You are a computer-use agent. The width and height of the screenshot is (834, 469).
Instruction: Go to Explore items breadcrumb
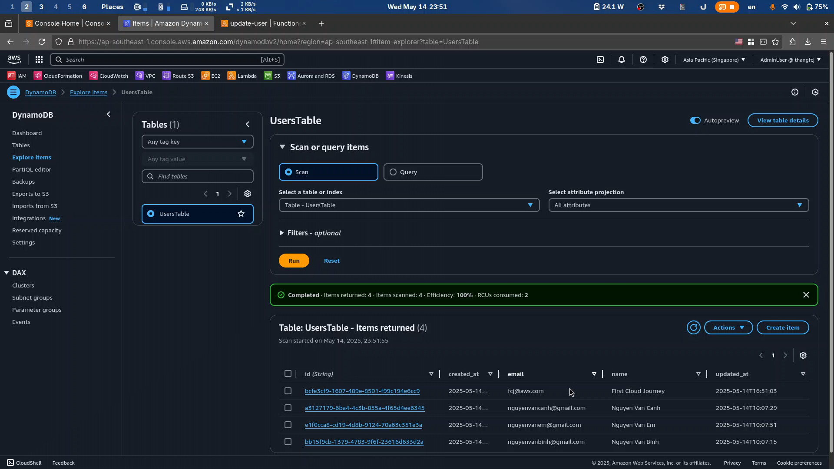click(89, 92)
